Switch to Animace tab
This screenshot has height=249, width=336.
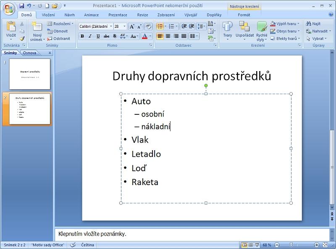pyautogui.click(x=91, y=15)
